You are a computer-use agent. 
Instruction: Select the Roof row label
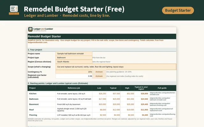point(31,110)
